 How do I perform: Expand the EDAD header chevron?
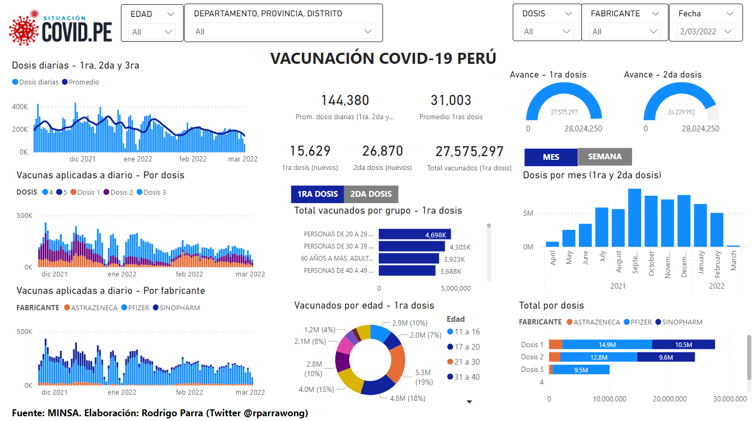coord(170,14)
